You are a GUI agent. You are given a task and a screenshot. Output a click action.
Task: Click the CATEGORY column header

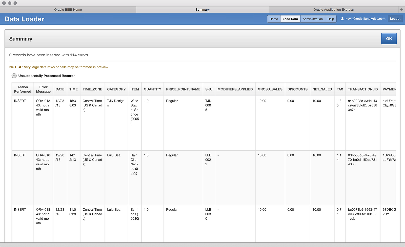tap(116, 89)
